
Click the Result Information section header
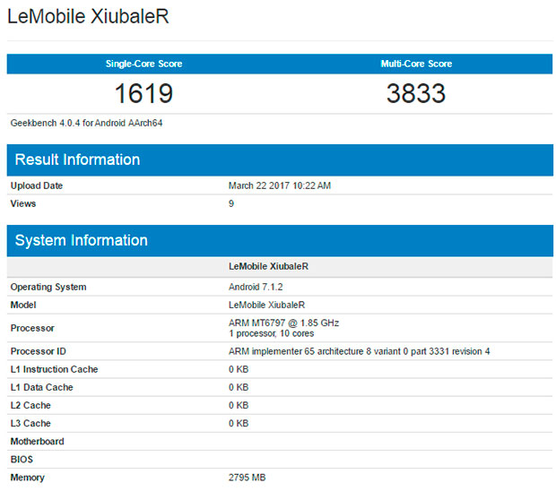pyautogui.click(x=78, y=159)
